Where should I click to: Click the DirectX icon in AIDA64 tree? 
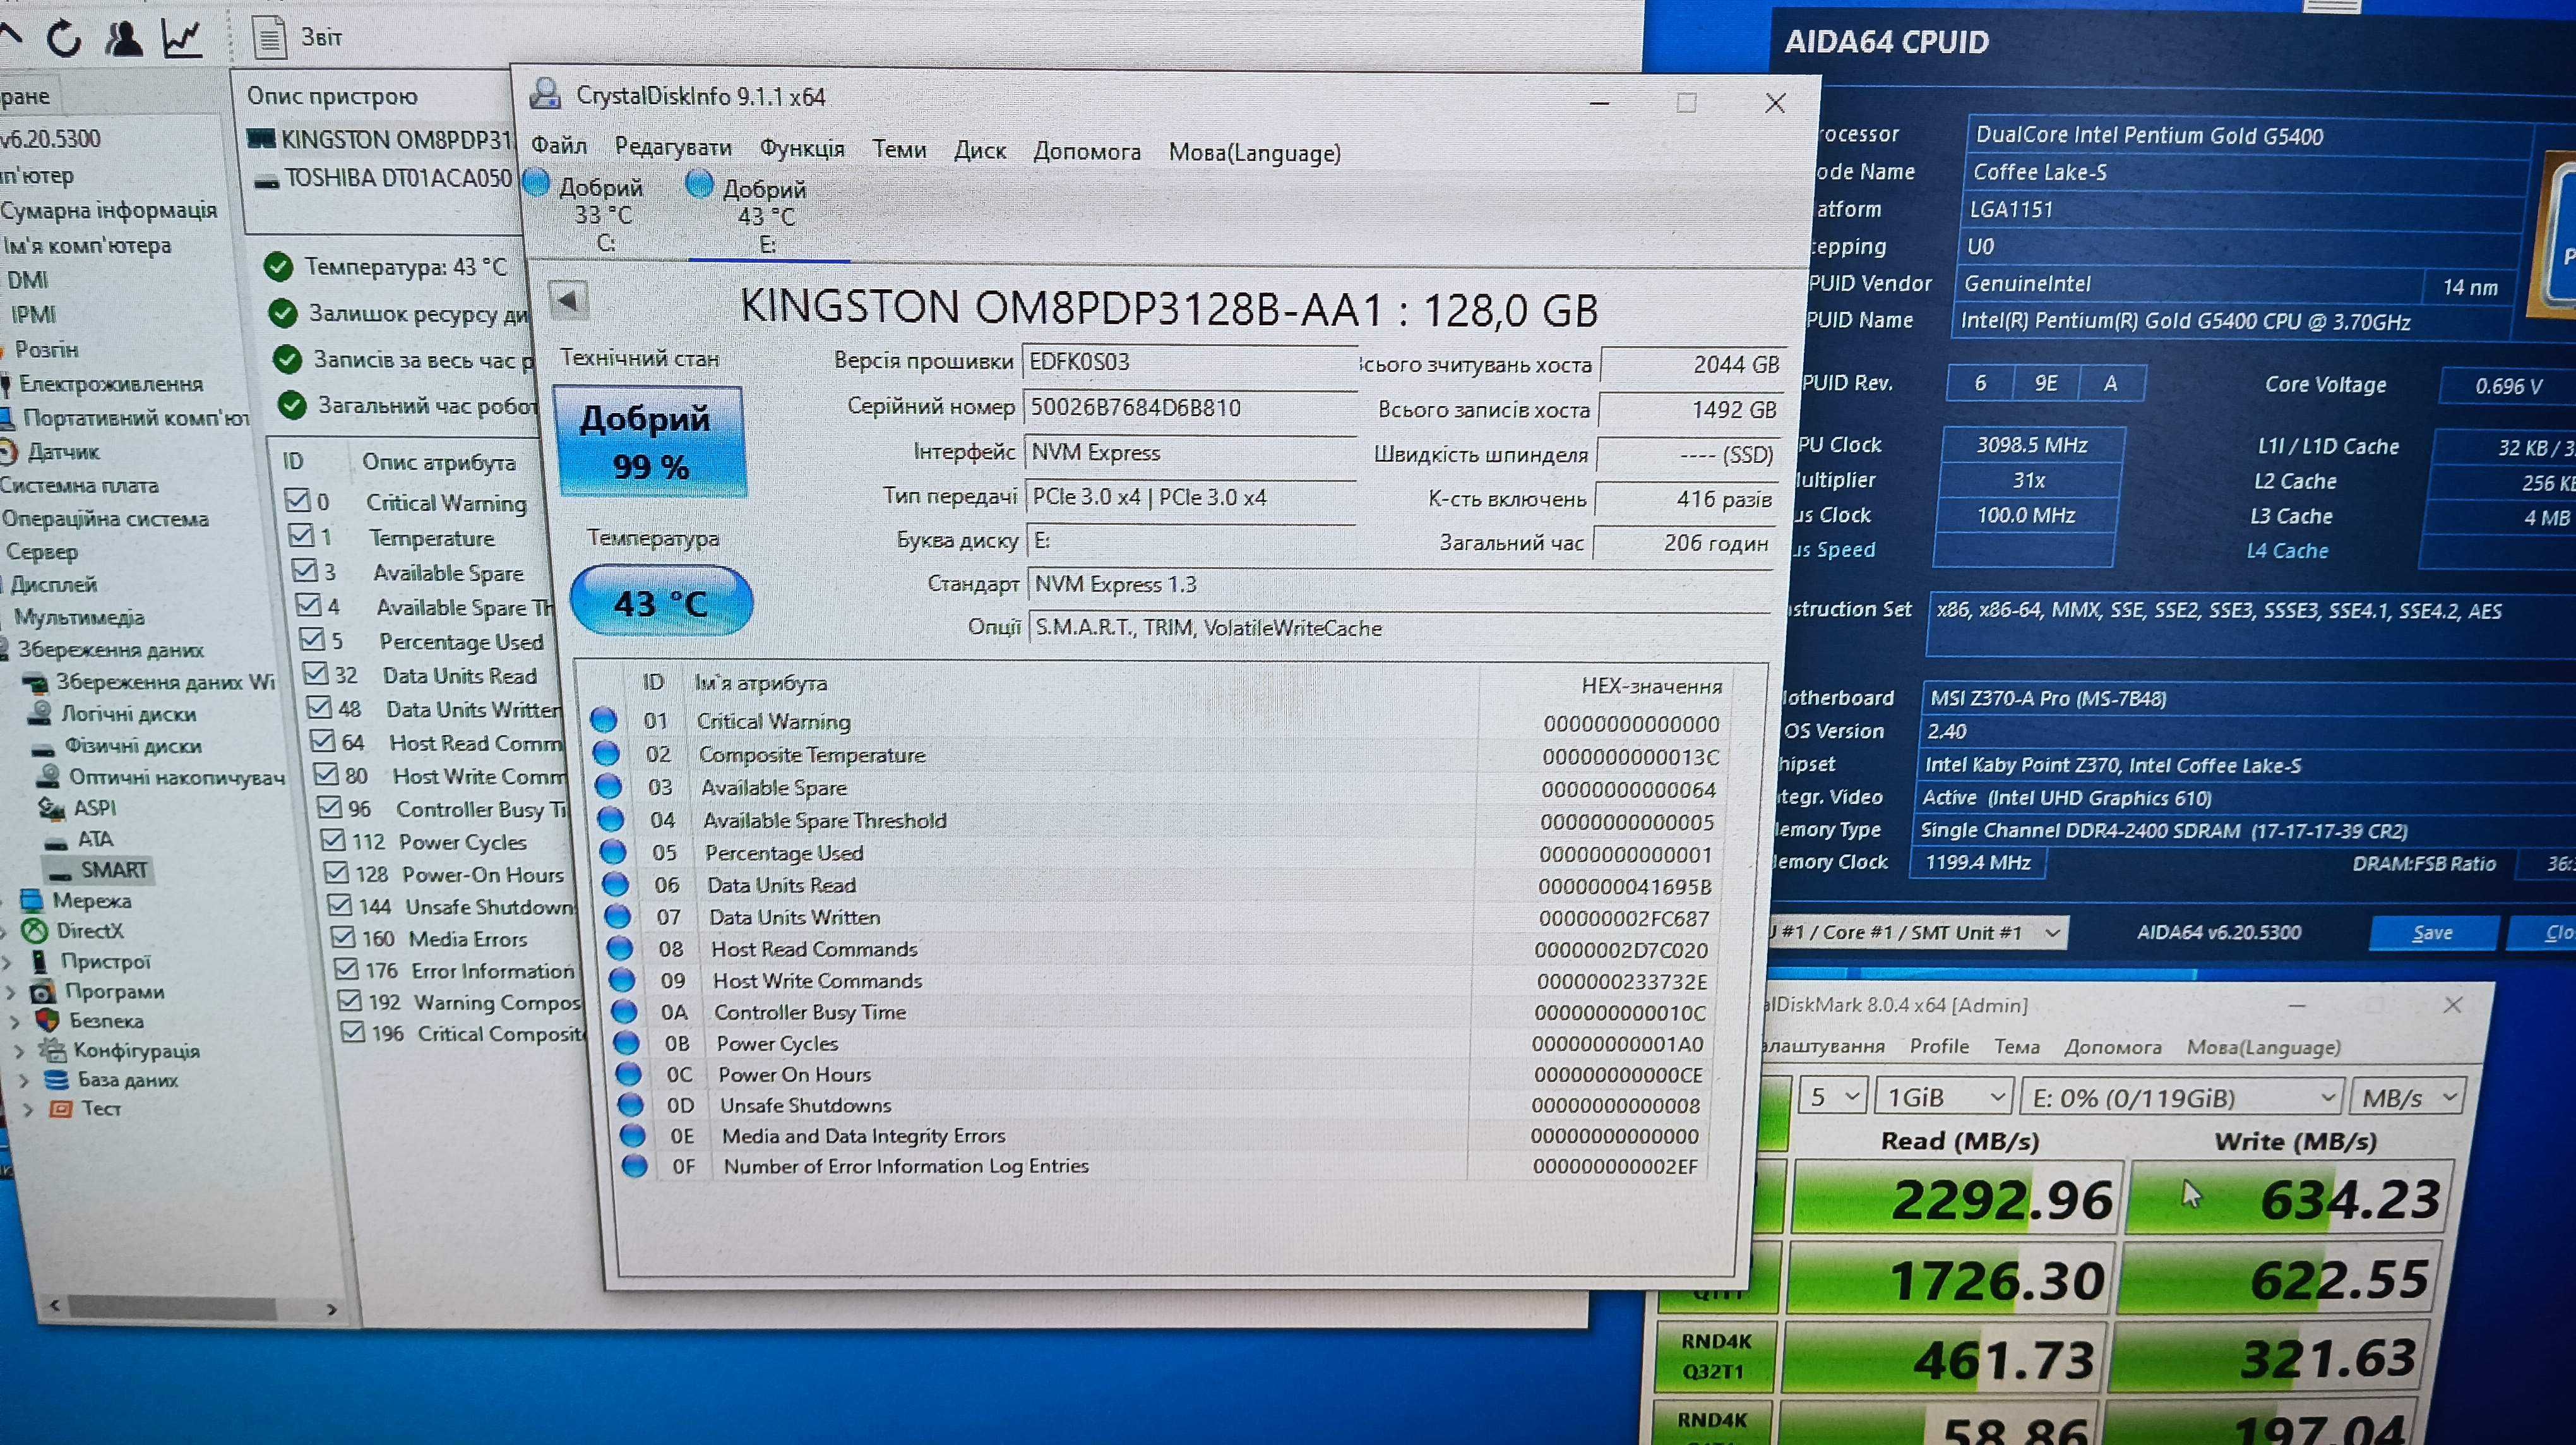(x=35, y=931)
